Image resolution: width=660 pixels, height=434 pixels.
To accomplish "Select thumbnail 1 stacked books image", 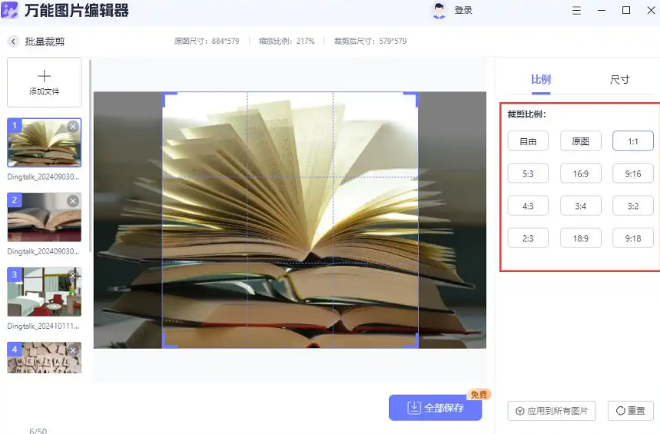I will pyautogui.click(x=45, y=143).
